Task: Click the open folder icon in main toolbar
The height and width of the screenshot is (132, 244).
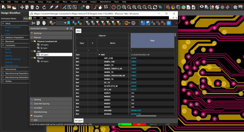Action: click(x=9, y=7)
